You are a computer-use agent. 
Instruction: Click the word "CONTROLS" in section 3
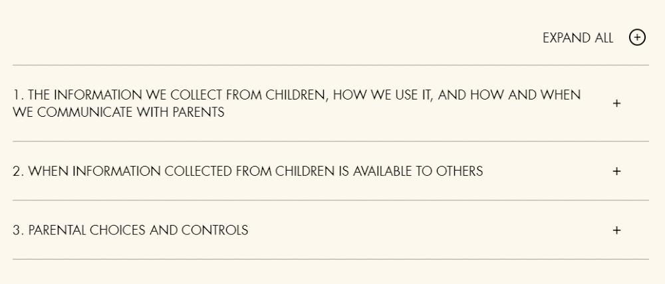215,230
